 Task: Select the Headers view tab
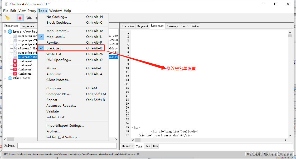tap(128, 146)
